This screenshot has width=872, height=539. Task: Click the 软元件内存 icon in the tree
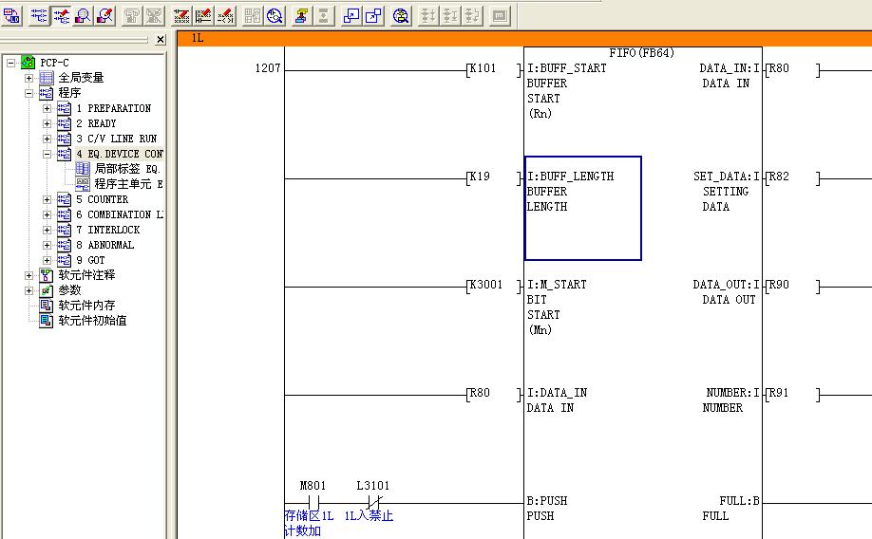coord(47,306)
